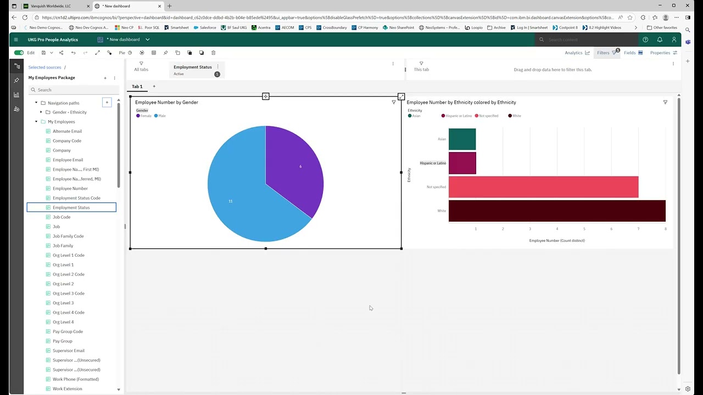Screen dimensions: 703x395
Task: Open the options menu for My Employees Package
Action: (x=114, y=78)
